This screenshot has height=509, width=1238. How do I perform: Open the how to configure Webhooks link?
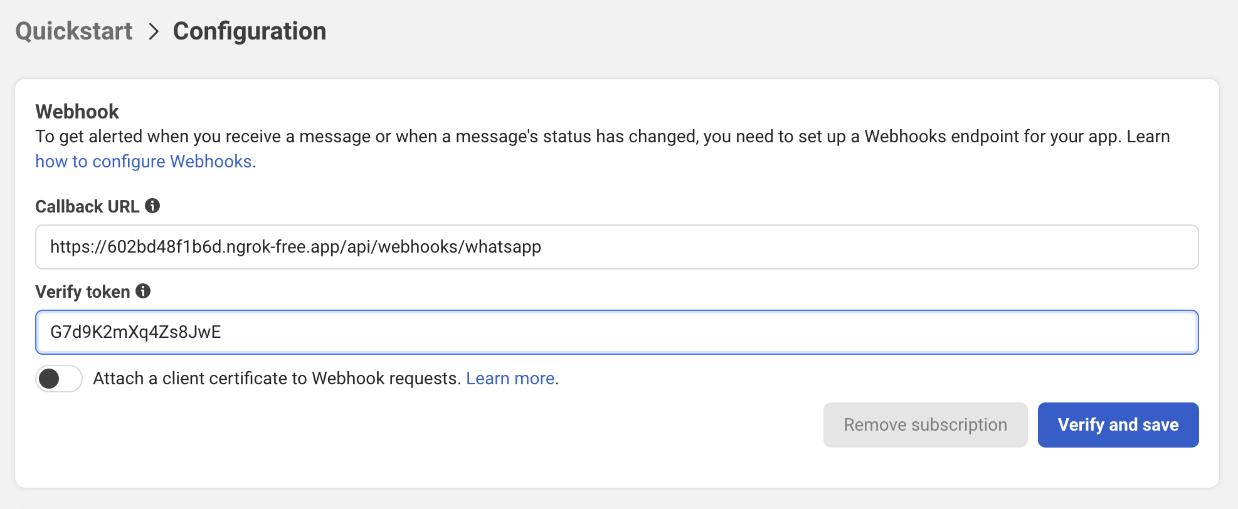143,161
